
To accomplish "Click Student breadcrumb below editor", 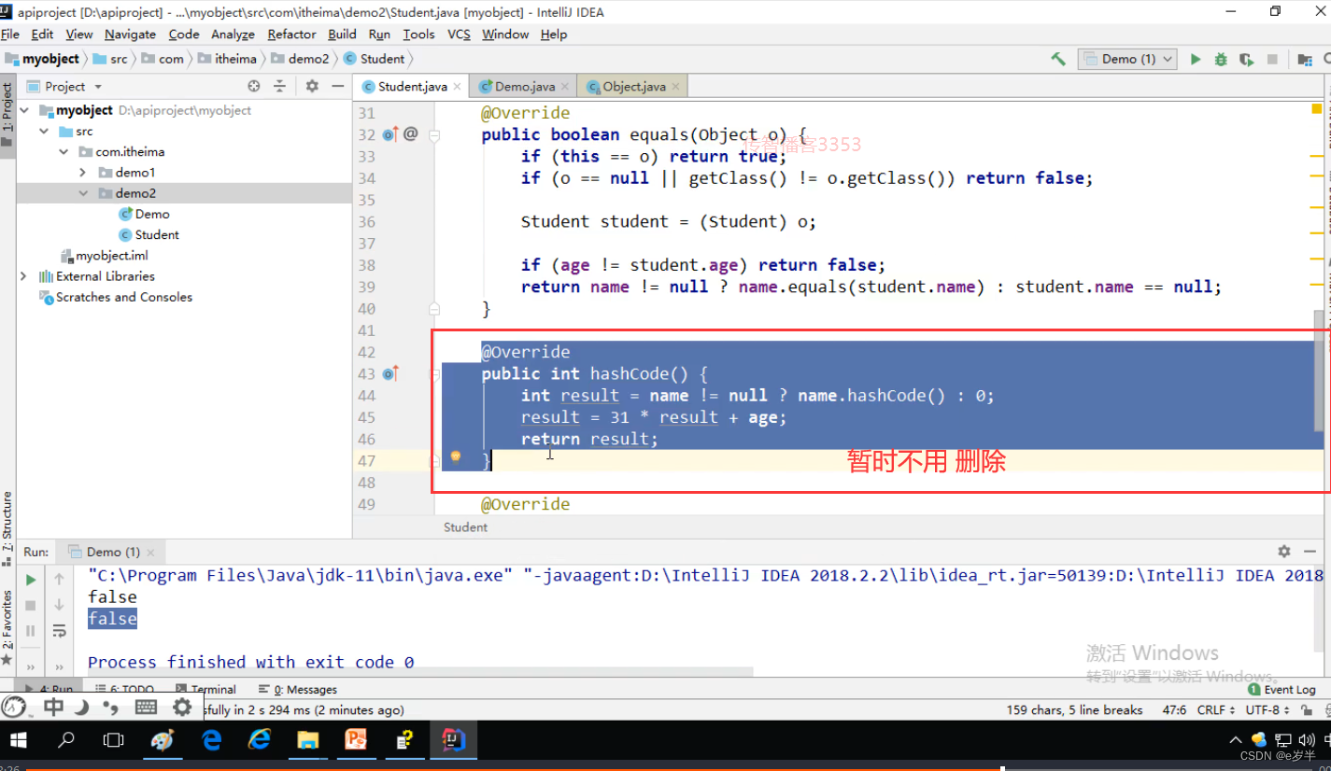I will [x=465, y=527].
